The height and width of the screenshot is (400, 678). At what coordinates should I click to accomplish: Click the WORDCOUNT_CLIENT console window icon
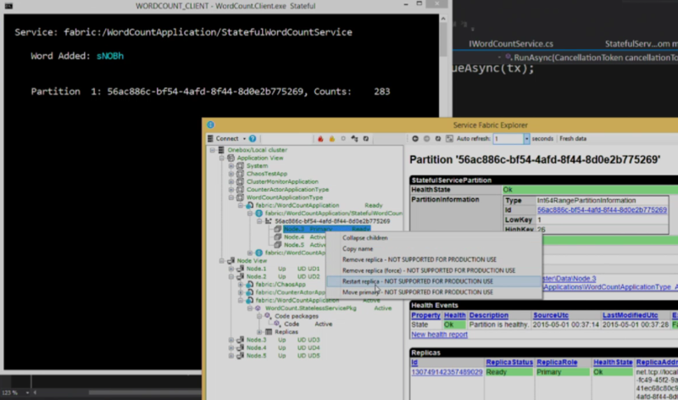8,6
